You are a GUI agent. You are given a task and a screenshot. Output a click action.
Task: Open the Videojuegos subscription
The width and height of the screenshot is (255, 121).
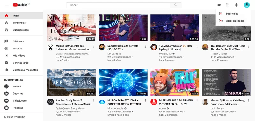click(21, 101)
